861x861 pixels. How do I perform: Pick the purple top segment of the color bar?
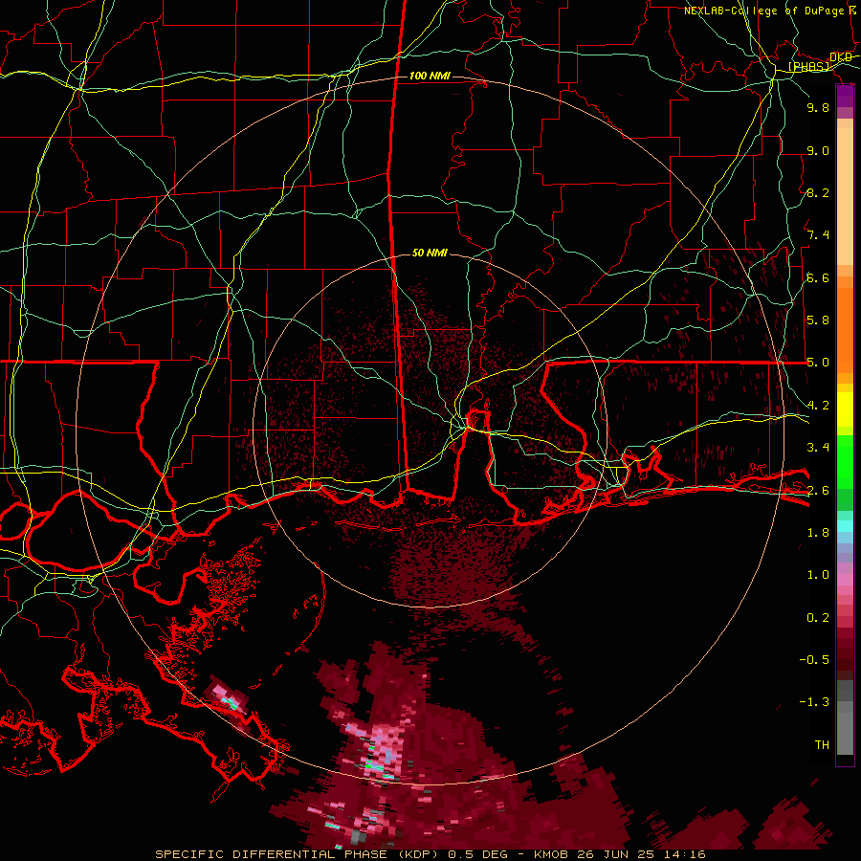coord(845,96)
